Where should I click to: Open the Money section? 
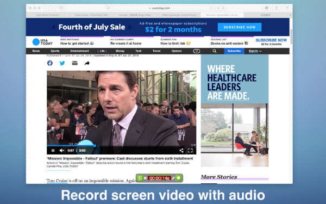pyautogui.click(x=120, y=51)
